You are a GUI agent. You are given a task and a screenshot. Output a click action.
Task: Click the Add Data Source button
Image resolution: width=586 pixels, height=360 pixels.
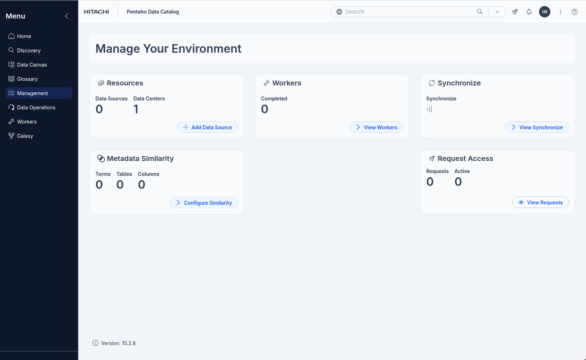tap(208, 127)
